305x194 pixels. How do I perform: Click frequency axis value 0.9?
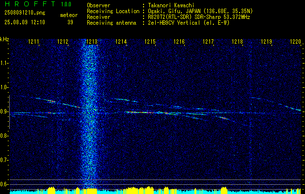[x=3, y=112]
